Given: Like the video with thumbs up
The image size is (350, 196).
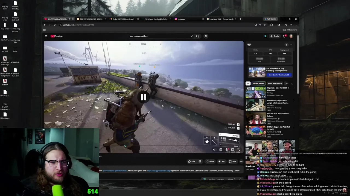Looking at the screenshot, I should click(191, 161).
